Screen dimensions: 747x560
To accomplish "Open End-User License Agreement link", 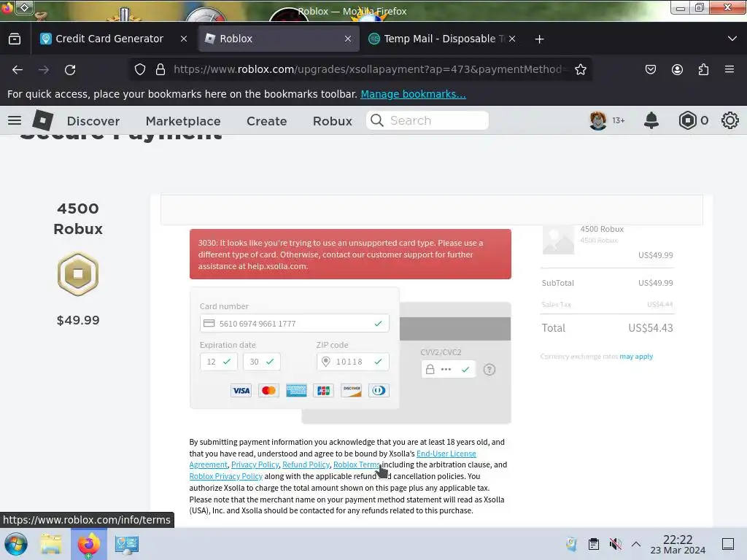I will tap(446, 454).
